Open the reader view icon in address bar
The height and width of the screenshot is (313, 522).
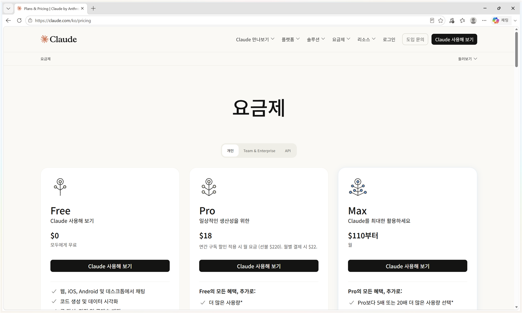(x=432, y=21)
